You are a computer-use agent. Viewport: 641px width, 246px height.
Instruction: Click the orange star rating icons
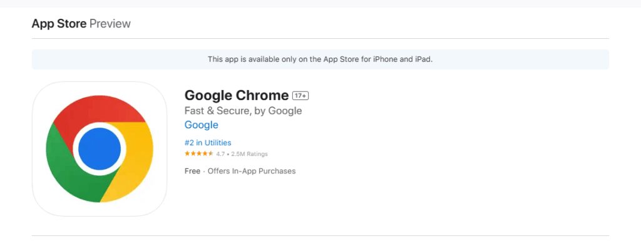(x=199, y=153)
